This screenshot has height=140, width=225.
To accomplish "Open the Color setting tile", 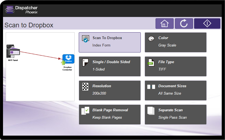I will [176, 42].
